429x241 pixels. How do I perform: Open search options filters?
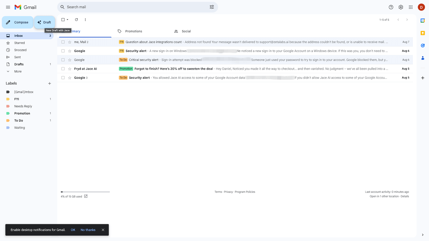[212, 7]
